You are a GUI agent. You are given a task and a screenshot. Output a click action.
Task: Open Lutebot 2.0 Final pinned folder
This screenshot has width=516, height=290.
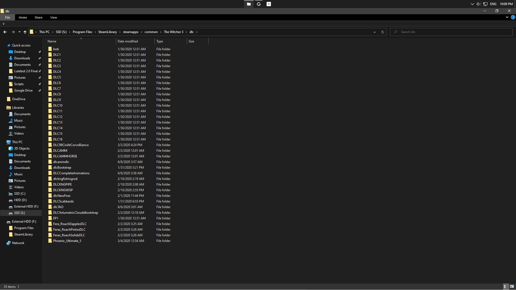(26, 71)
